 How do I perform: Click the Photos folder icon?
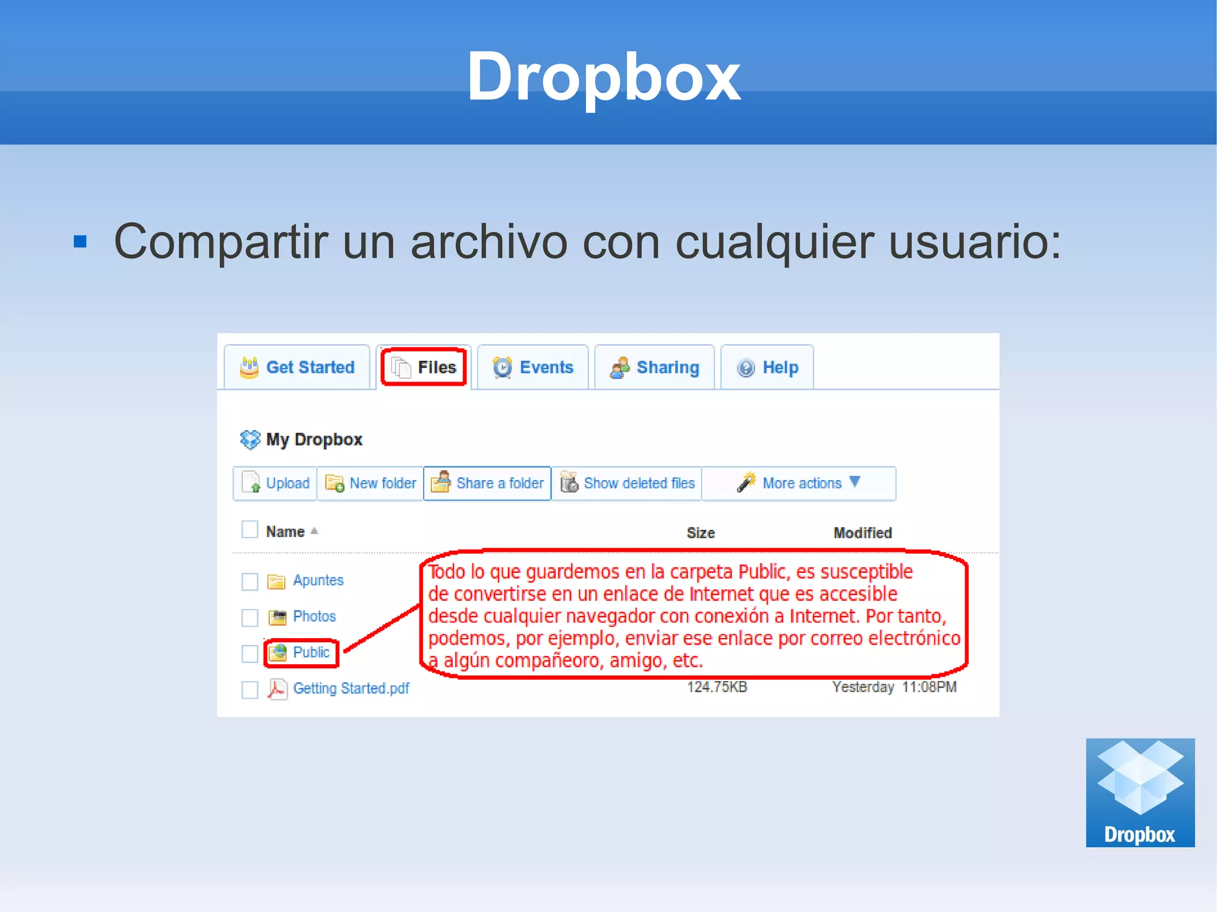277,617
